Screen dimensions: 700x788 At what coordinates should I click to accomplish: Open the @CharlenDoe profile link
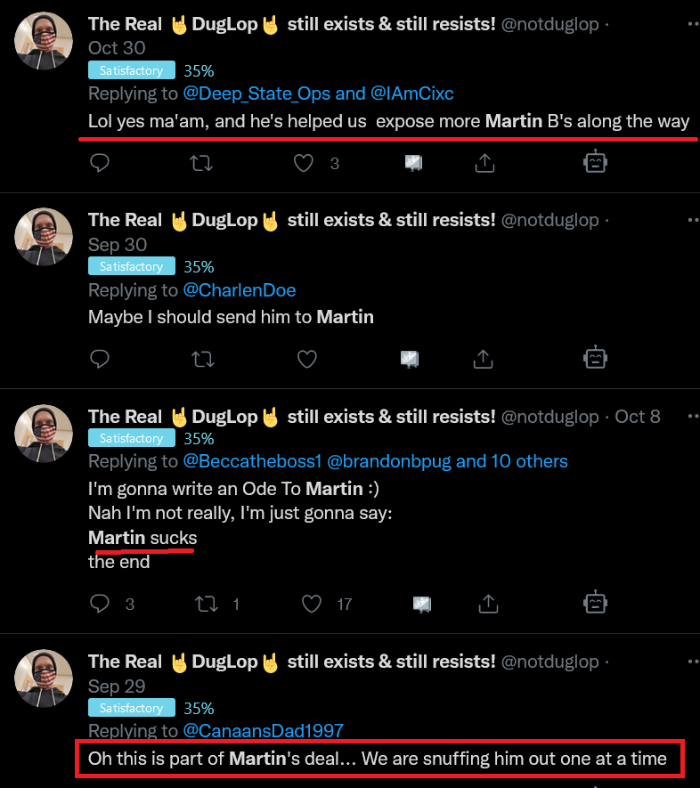(x=240, y=290)
